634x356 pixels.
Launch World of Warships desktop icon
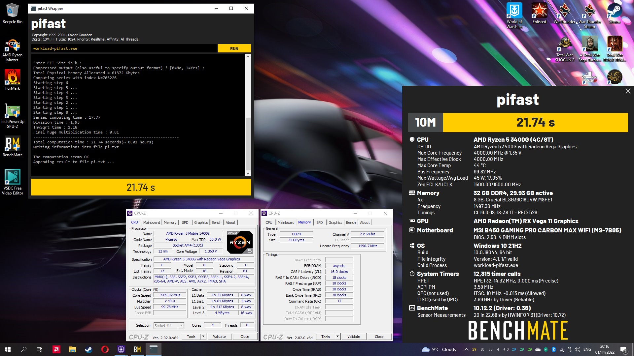point(514,15)
